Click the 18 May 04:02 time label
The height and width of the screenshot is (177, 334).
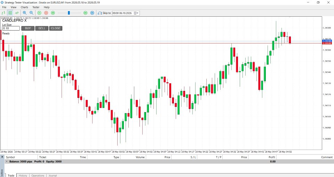(146, 152)
